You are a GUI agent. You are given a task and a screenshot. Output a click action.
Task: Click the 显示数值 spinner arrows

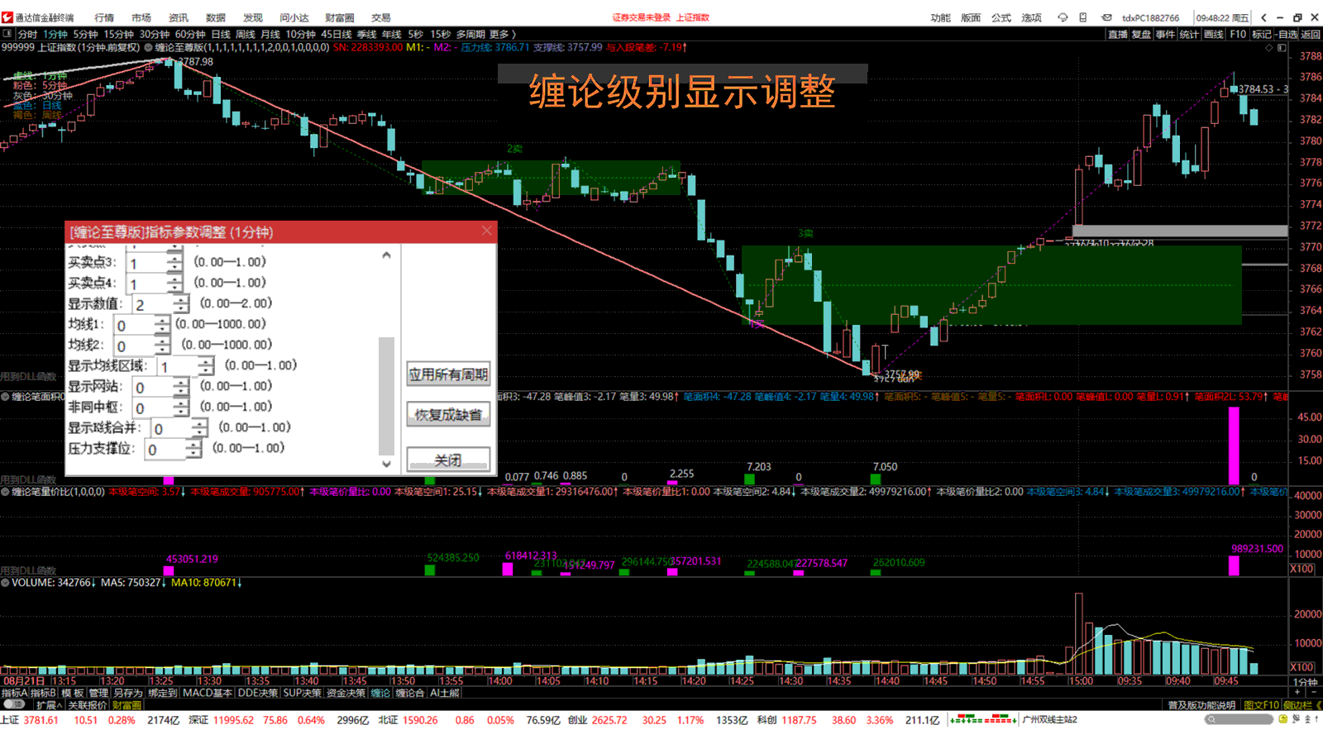181,304
